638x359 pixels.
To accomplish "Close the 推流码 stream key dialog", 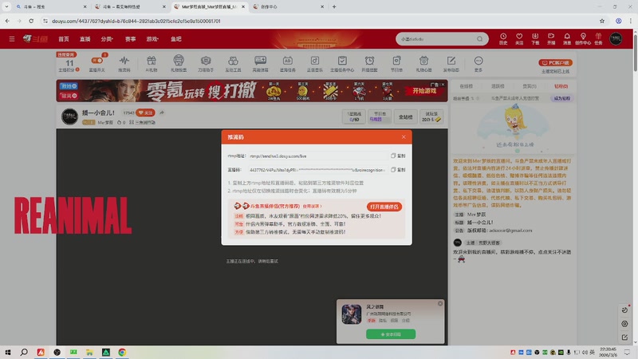I will pyautogui.click(x=404, y=136).
